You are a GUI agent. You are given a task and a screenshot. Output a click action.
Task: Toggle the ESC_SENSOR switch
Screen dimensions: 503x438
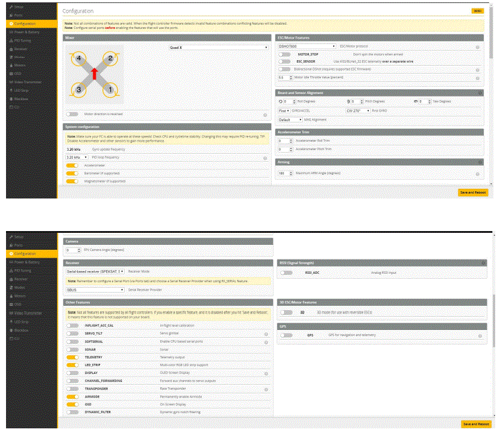click(284, 62)
